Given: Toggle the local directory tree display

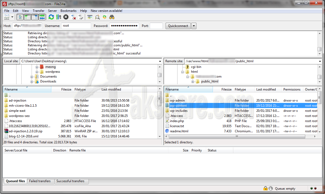Looking at the screenshot, I should (x=27, y=17).
